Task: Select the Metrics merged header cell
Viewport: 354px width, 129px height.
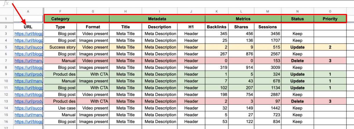Action: pos(243,19)
